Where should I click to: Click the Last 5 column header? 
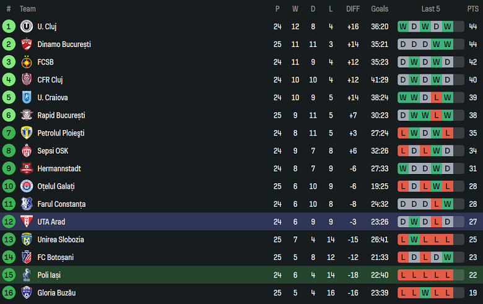tap(430, 9)
